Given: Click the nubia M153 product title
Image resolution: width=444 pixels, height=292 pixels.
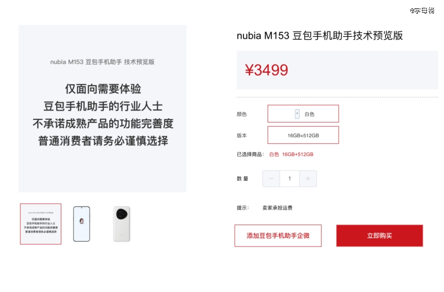Looking at the screenshot, I should (x=320, y=36).
